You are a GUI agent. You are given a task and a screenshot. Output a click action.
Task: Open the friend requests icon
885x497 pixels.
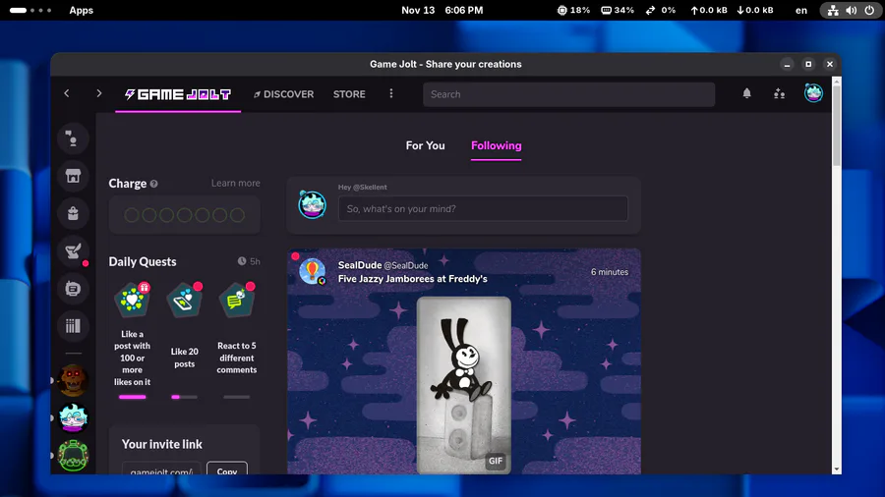click(x=780, y=93)
